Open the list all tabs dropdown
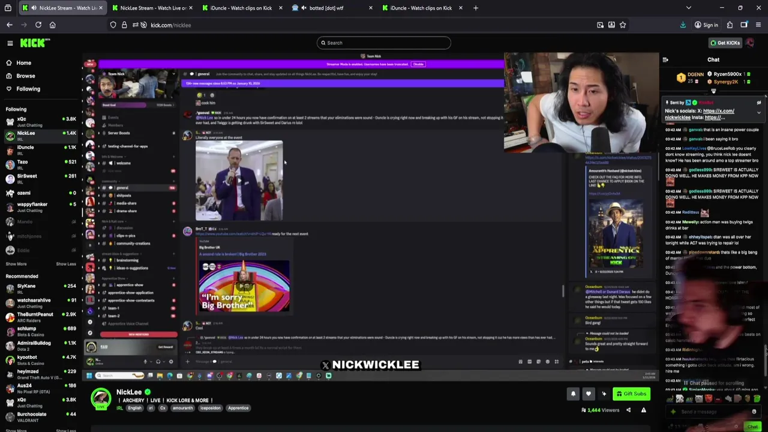This screenshot has height=432, width=768. (689, 8)
